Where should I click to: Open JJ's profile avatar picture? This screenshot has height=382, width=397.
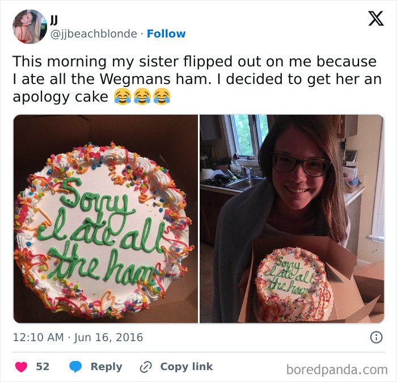[x=30, y=27]
